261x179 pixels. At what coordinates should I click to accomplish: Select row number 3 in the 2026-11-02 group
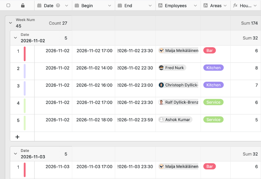(x=18, y=86)
